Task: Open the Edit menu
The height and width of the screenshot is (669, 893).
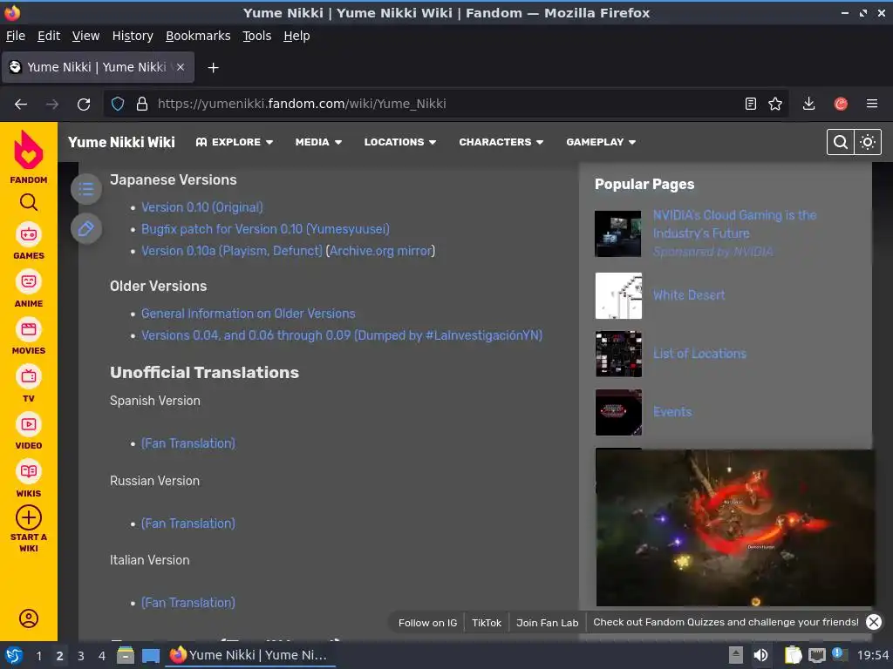Action: click(49, 36)
